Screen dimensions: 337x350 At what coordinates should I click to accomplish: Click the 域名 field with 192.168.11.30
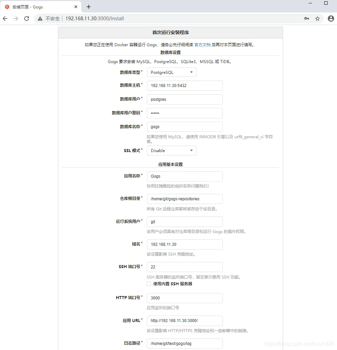(x=185, y=244)
